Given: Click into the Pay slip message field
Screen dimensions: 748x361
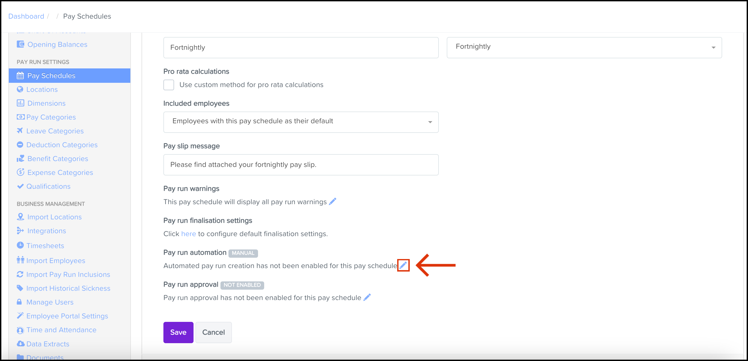Looking at the screenshot, I should click(x=301, y=165).
